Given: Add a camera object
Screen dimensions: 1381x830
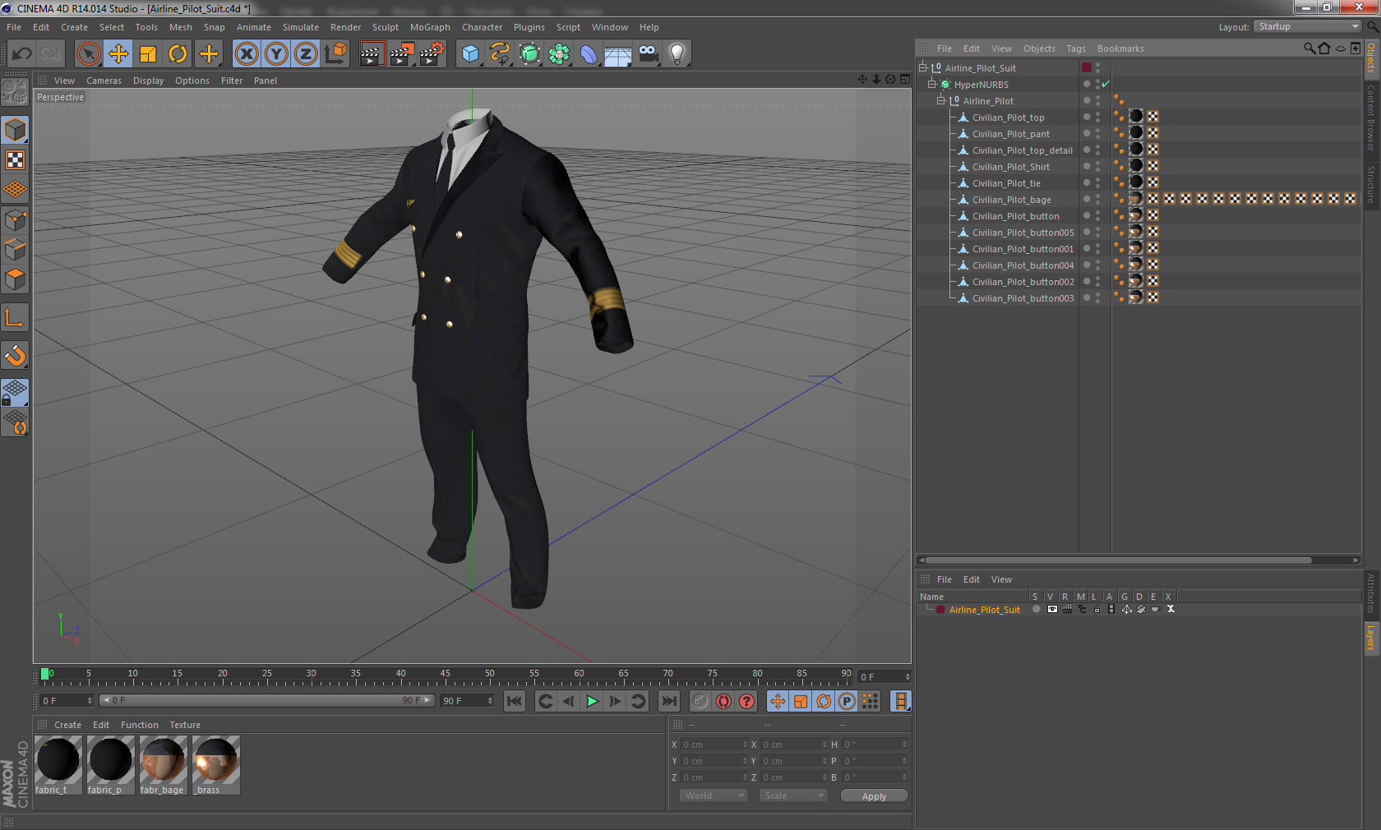Looking at the screenshot, I should tap(649, 54).
